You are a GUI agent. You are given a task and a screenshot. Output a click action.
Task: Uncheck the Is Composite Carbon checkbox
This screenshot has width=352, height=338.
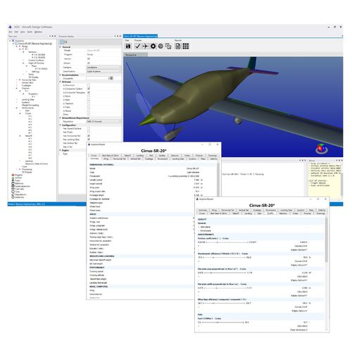pos(89,89)
